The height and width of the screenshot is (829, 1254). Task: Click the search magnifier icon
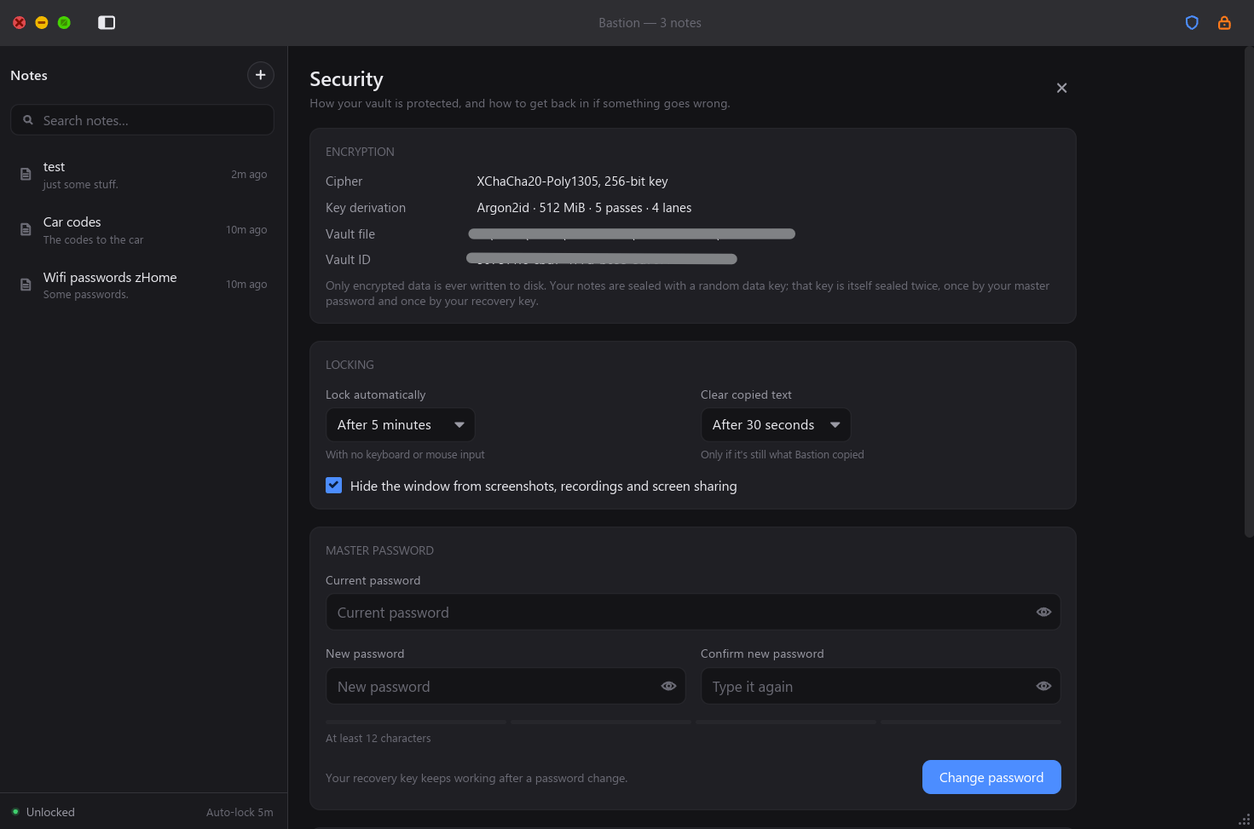tap(28, 120)
